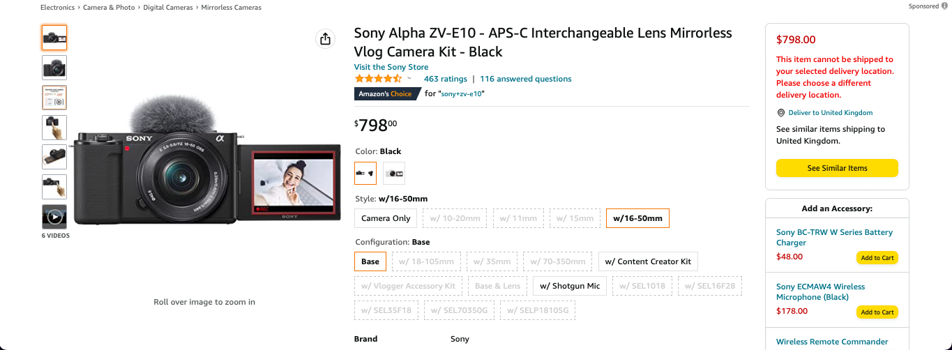Image resolution: width=952 pixels, height=350 pixels.
Task: Pick the w/ Shotgun Mic configuration
Action: (570, 286)
